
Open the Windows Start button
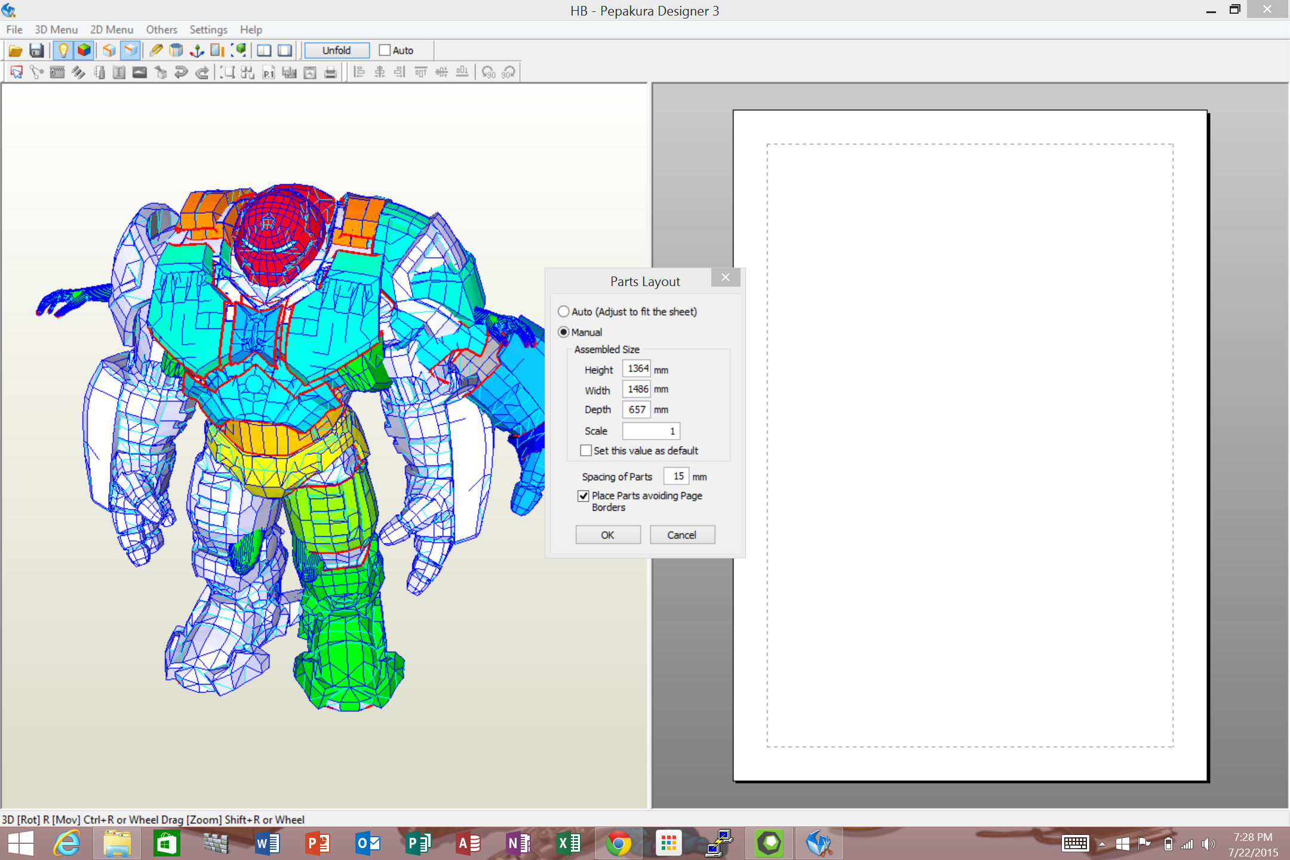[x=21, y=843]
